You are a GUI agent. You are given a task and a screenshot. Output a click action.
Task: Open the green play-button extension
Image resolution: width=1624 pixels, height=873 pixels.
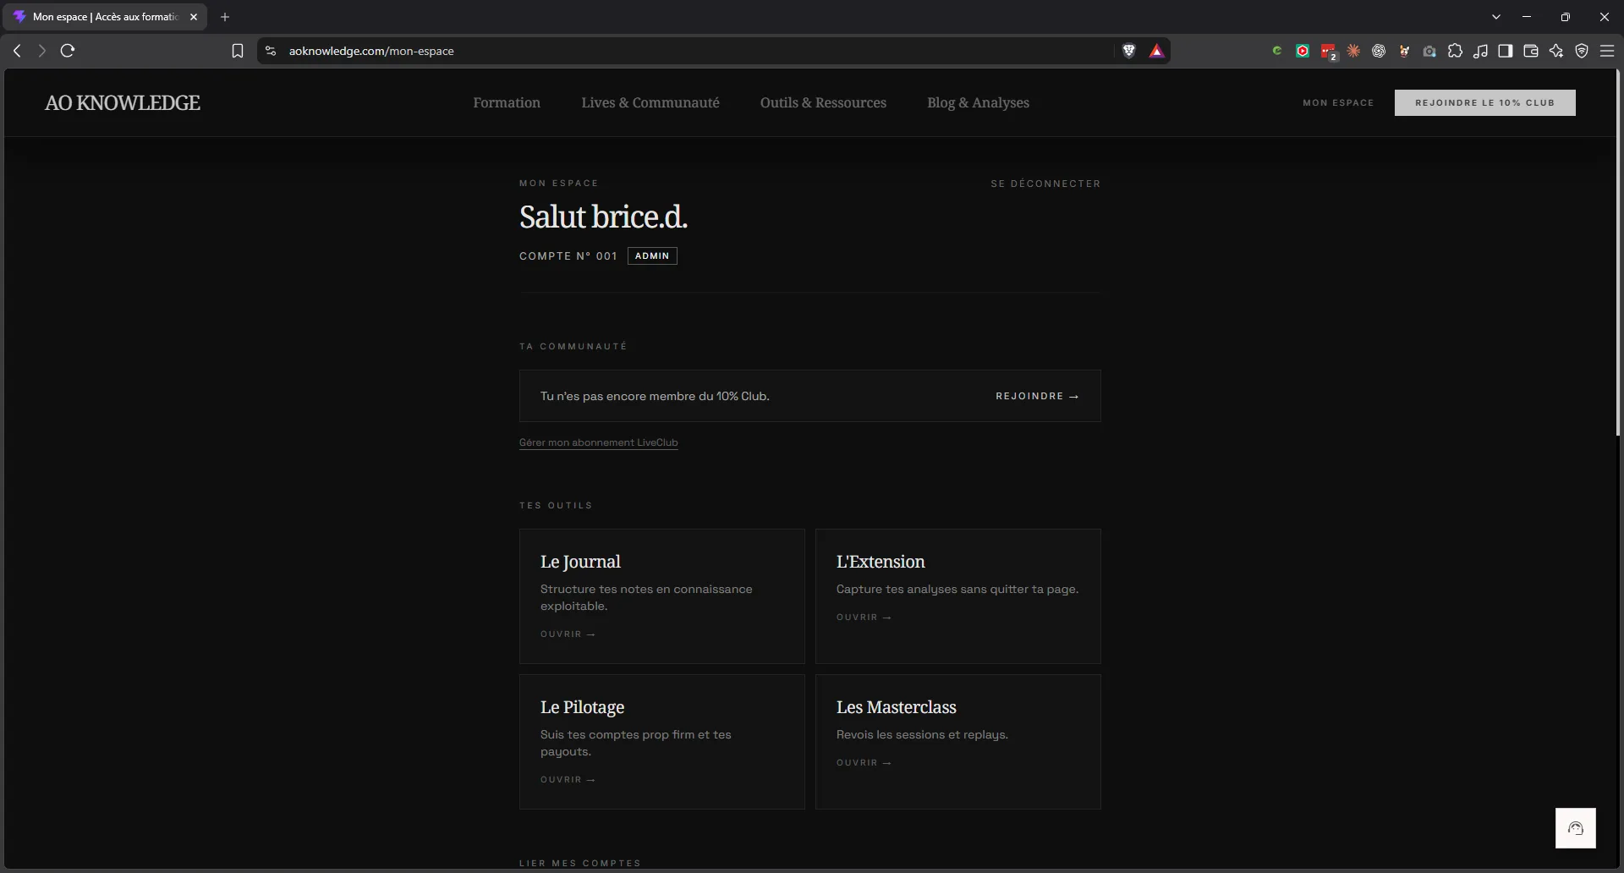(x=1303, y=51)
